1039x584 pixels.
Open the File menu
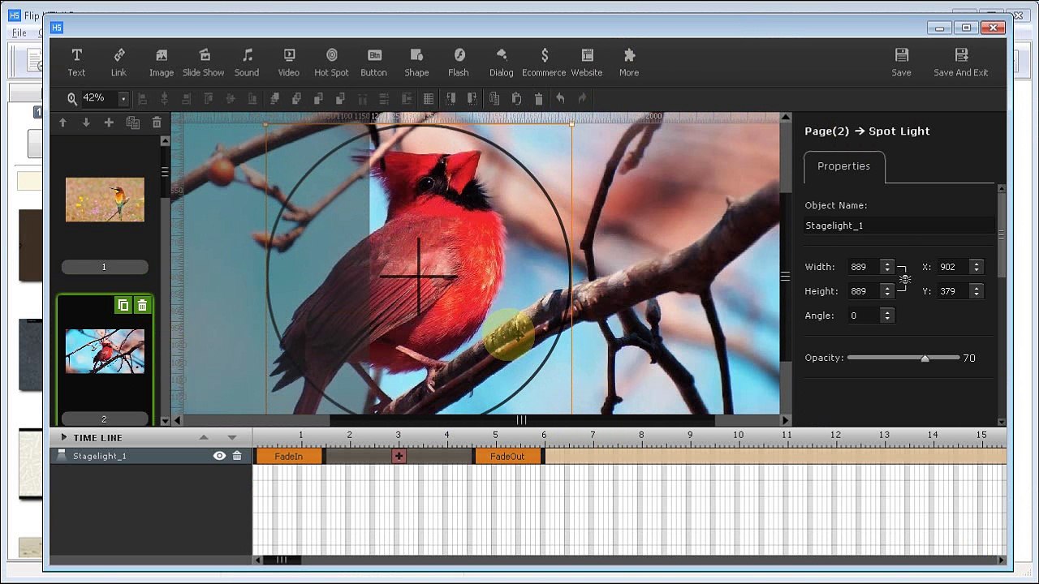coord(19,33)
